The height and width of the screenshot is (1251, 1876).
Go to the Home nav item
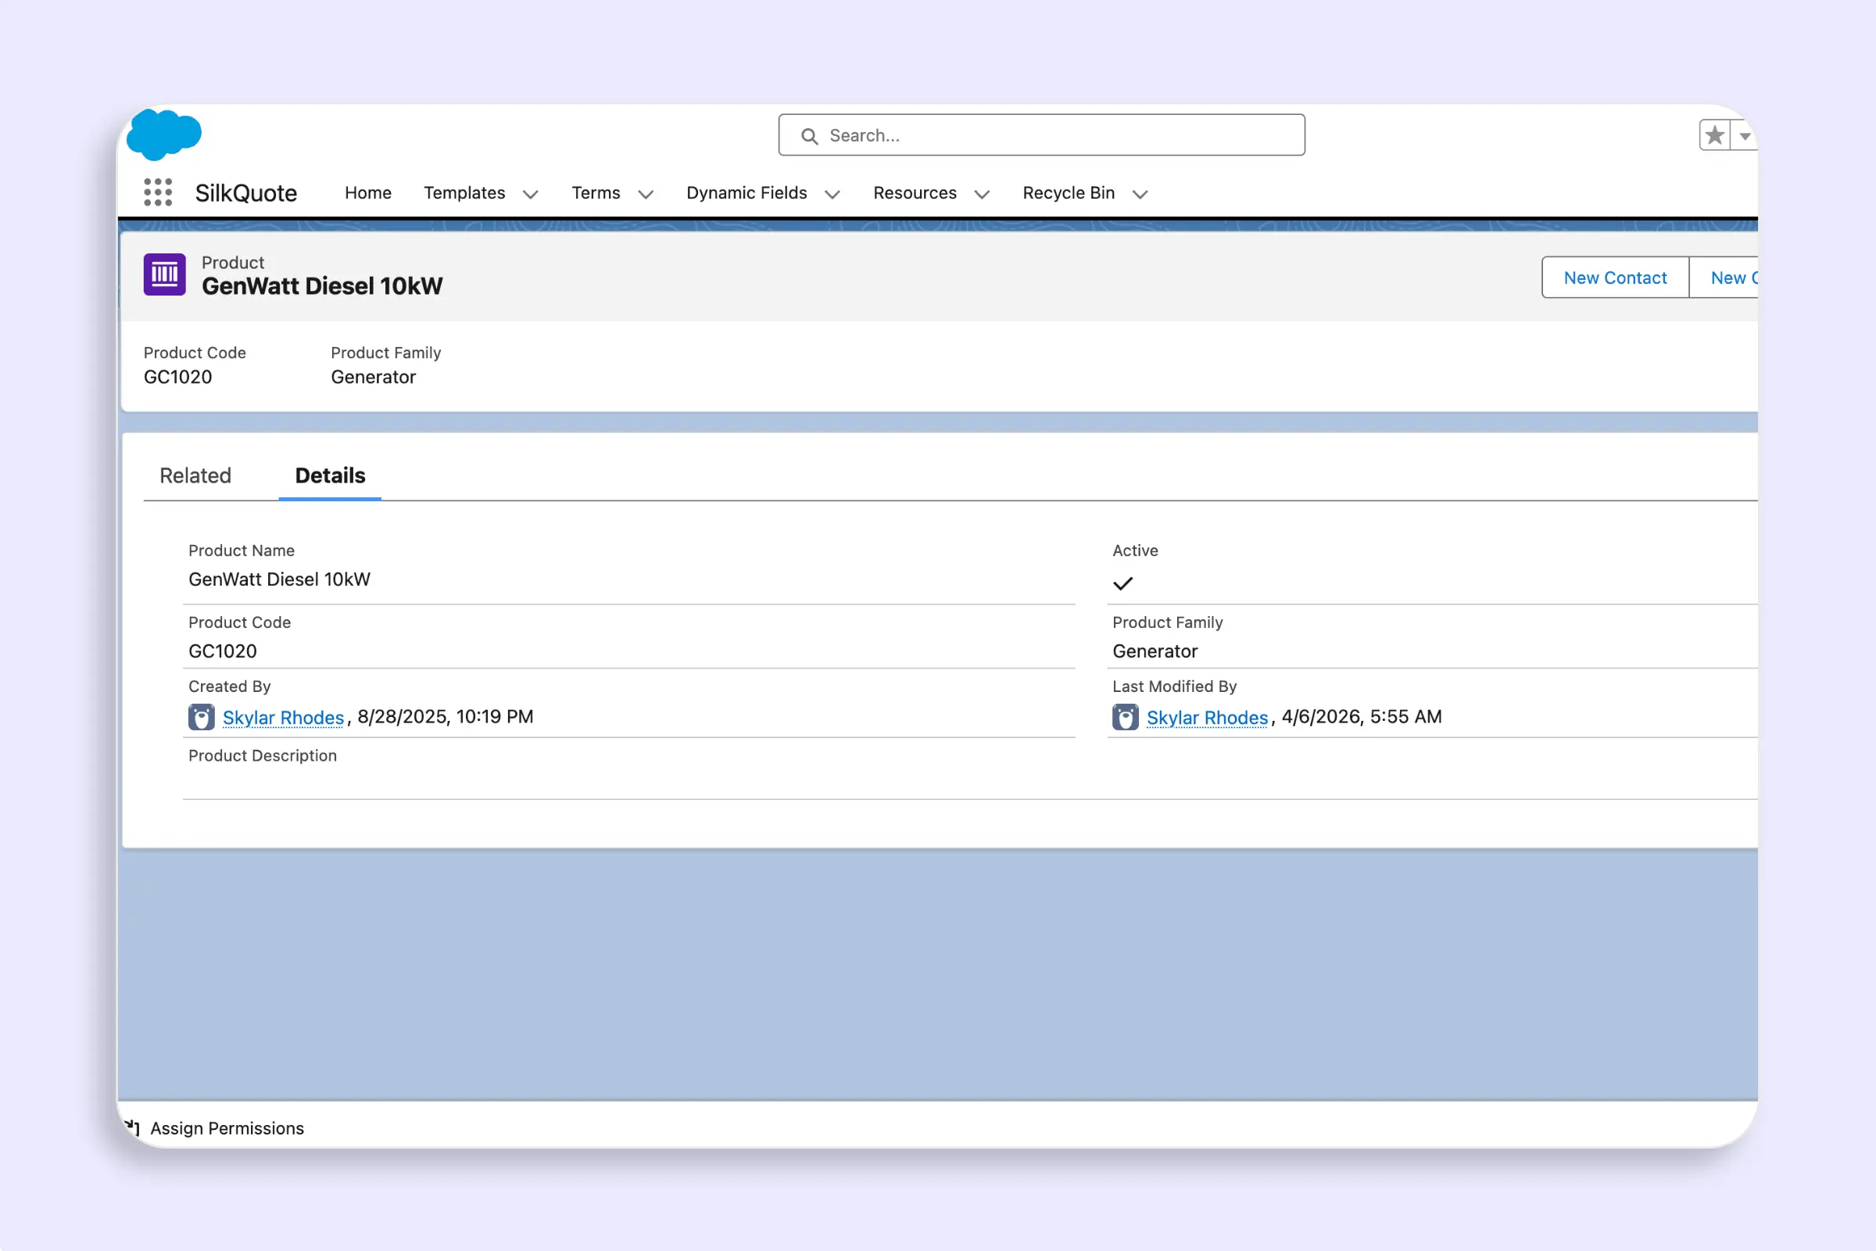367,193
